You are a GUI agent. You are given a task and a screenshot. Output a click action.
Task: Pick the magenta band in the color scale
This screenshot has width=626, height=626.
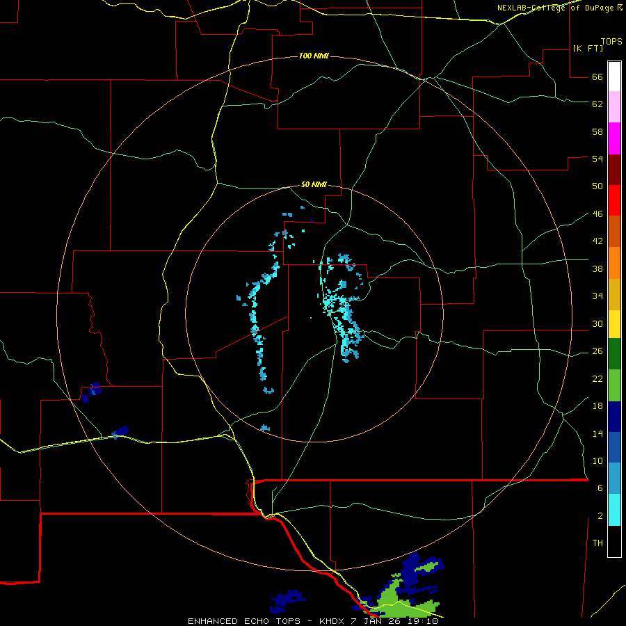coord(614,138)
